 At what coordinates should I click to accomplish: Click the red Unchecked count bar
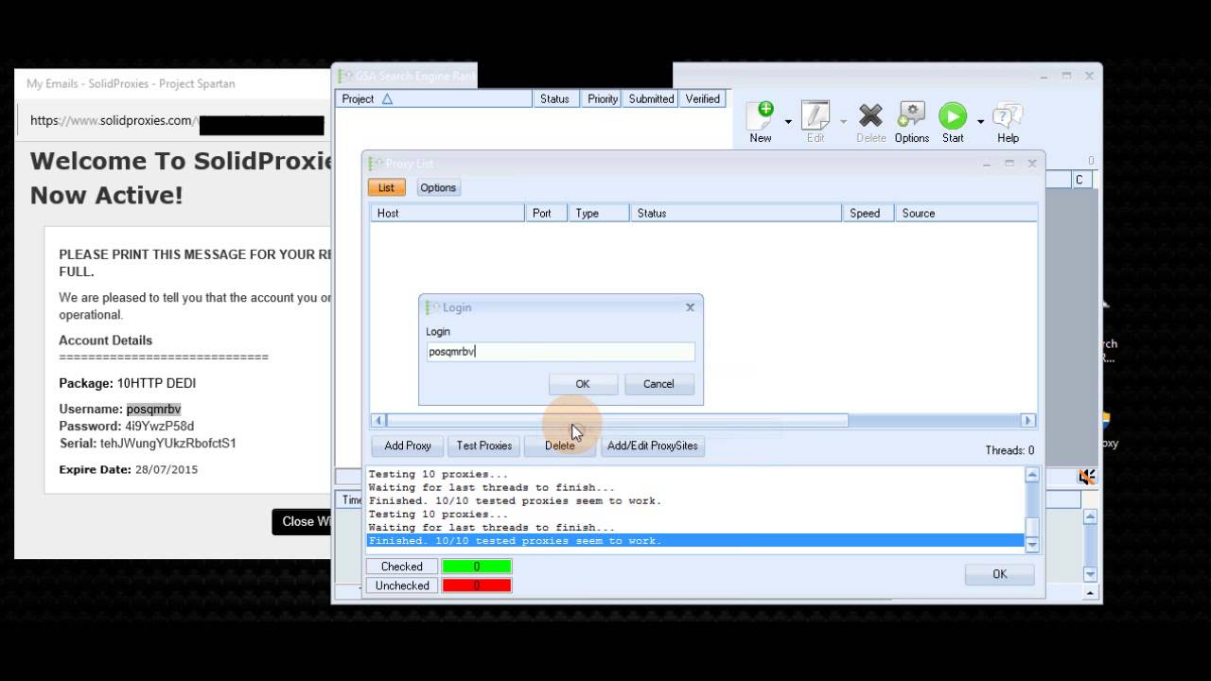(x=477, y=585)
